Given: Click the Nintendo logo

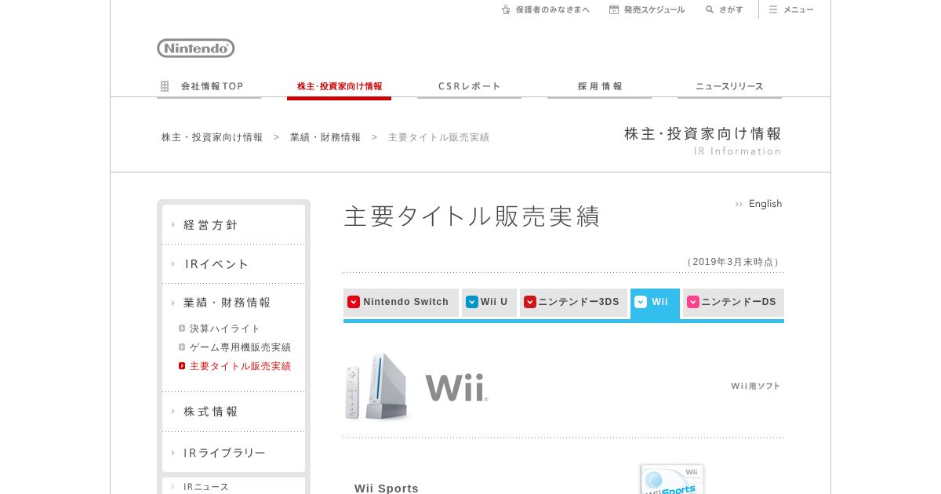Looking at the screenshot, I should pos(196,49).
